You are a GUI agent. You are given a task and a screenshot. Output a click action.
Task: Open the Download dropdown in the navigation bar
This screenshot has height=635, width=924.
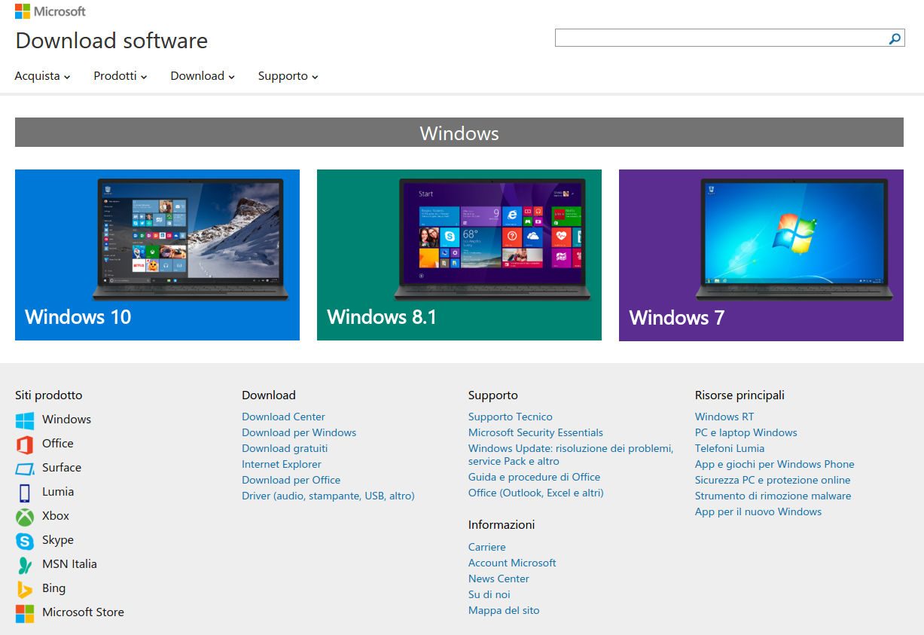click(203, 76)
